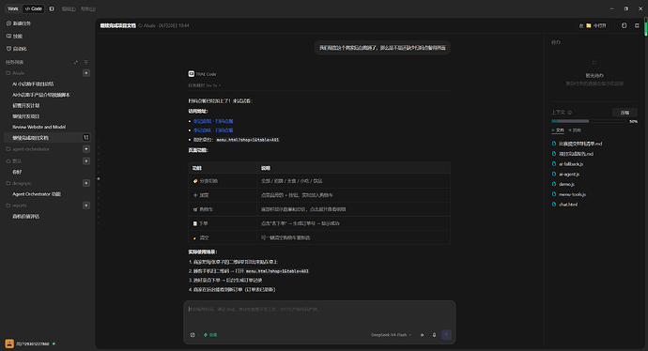
Task: Open the Review Website and Model task
Action: [39, 127]
